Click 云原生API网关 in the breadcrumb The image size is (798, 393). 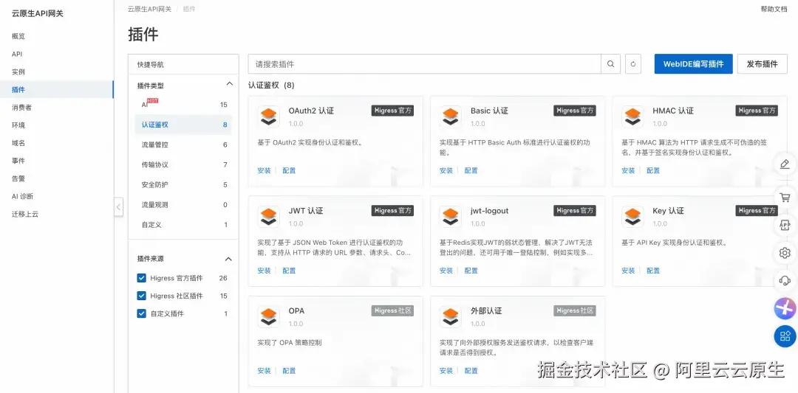tap(149, 9)
